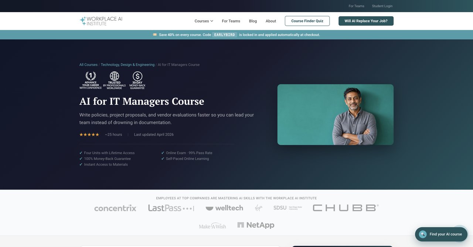Screen dimensions: 473x247
Task: Click the five-star rating icons
Action: coord(89,135)
